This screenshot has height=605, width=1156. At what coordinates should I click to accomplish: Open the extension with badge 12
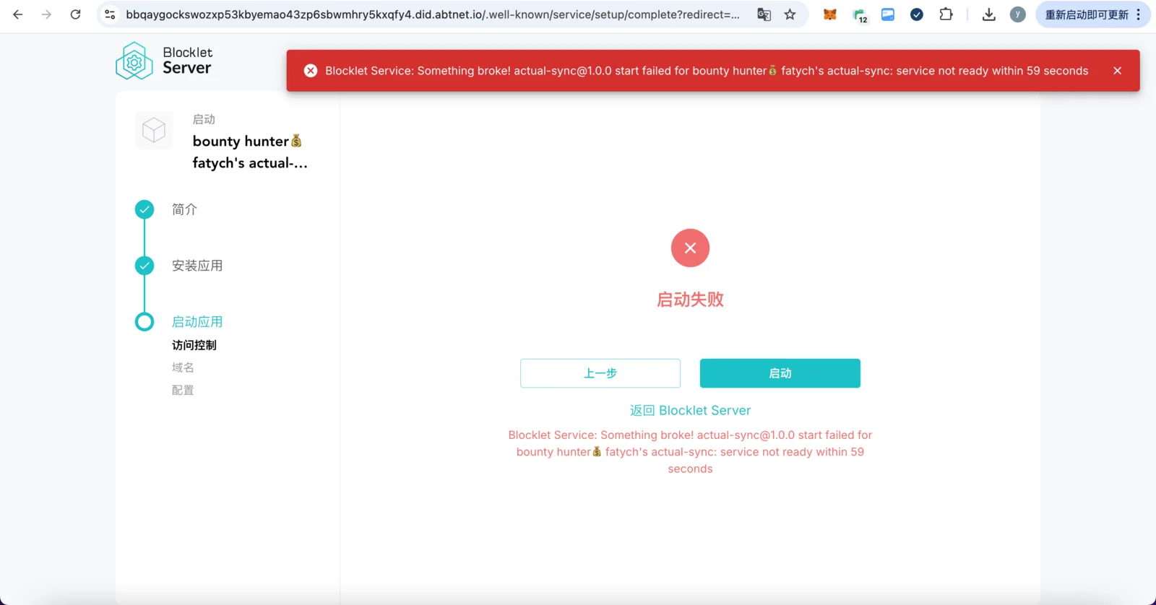point(860,15)
